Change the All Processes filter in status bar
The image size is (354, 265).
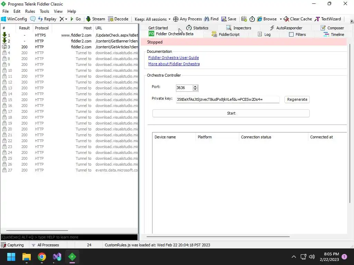click(45, 245)
